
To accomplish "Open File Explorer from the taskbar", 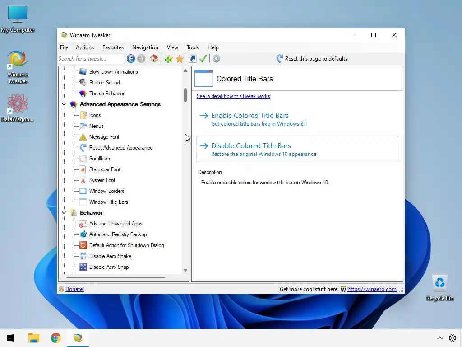I will (x=33, y=338).
